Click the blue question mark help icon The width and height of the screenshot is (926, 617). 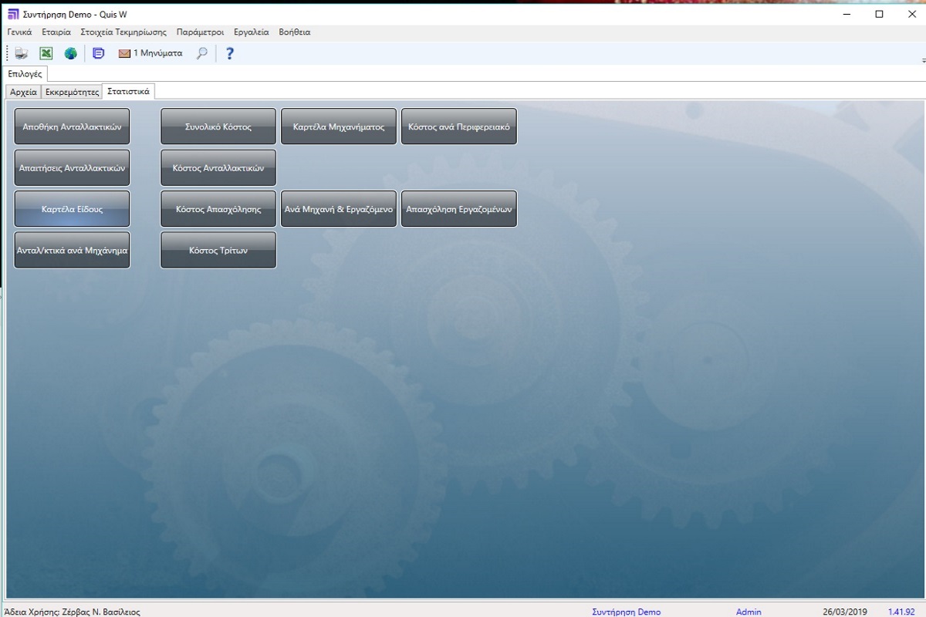229,53
